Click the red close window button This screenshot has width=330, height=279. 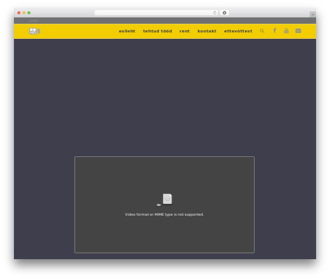pos(19,13)
